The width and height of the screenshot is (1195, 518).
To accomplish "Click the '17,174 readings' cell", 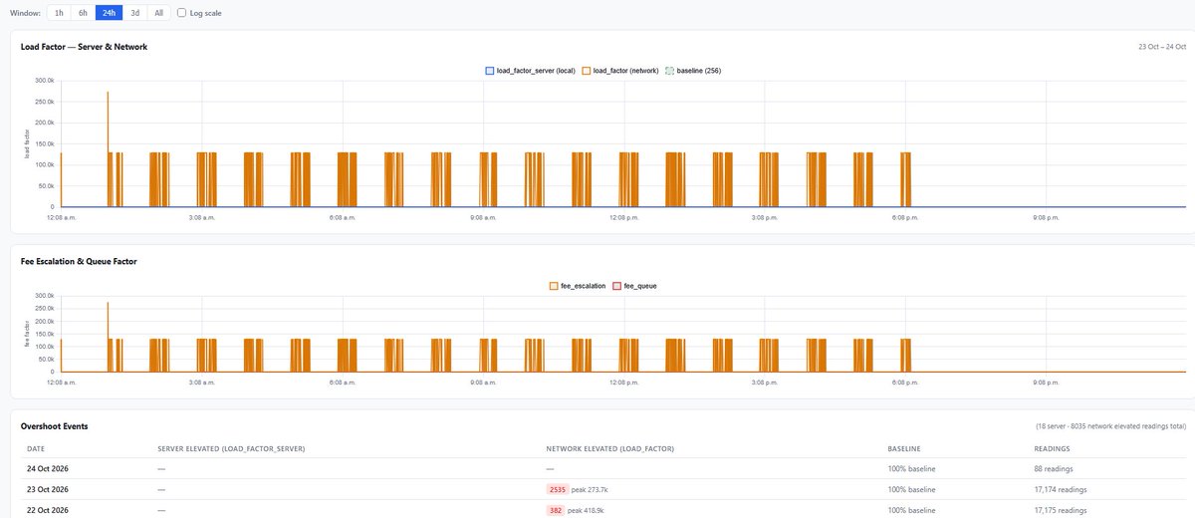I will pos(1061,489).
